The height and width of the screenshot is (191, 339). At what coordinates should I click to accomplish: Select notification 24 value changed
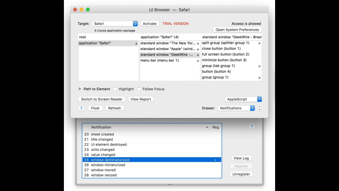click(152, 155)
